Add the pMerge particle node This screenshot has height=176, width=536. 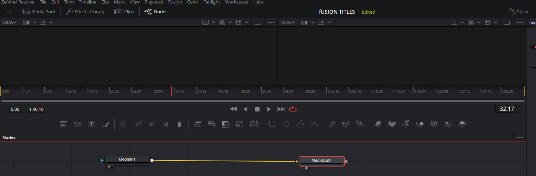(346, 124)
